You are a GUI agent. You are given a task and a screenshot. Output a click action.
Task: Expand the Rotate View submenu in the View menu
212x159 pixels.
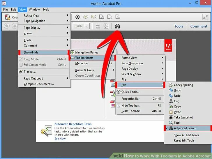44,15
